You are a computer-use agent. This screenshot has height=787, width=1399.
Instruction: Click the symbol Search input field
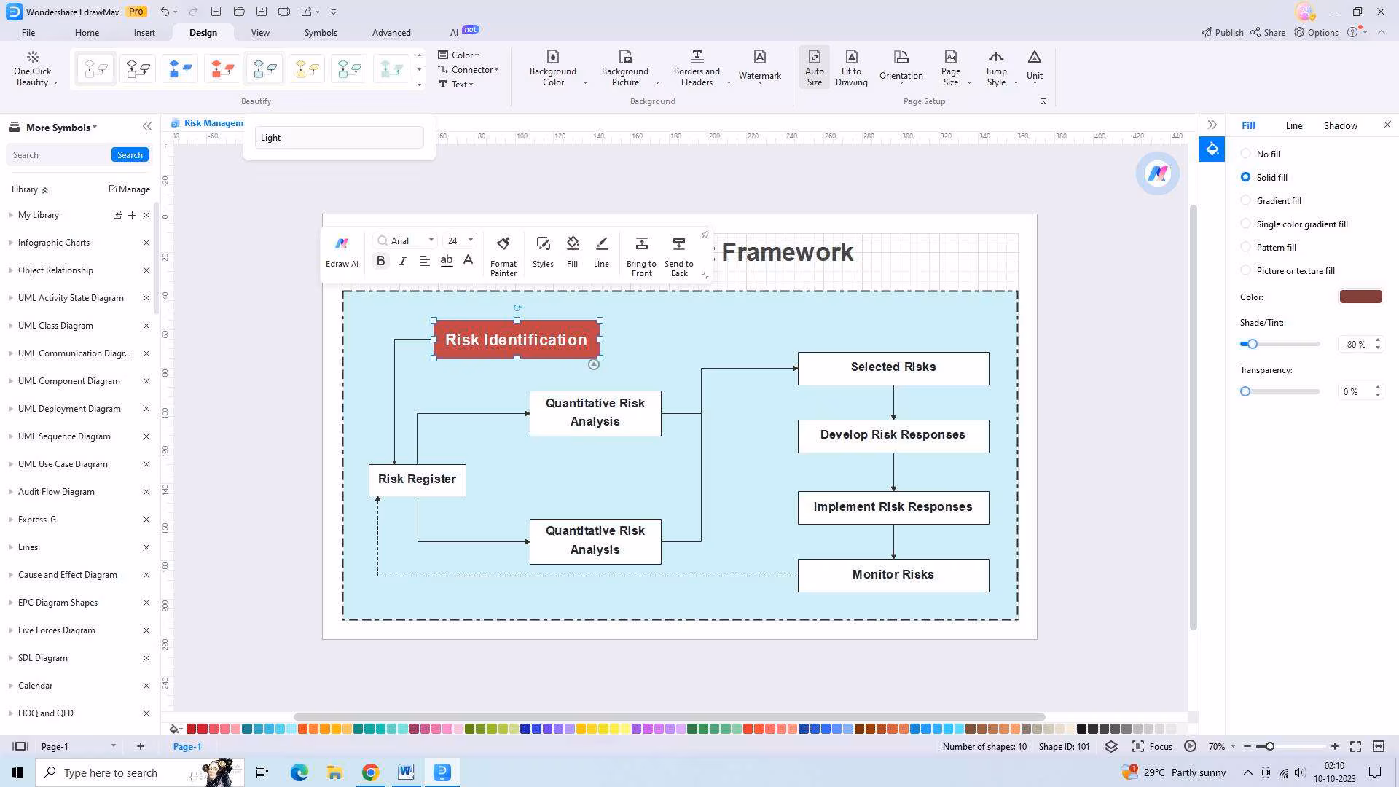[58, 155]
